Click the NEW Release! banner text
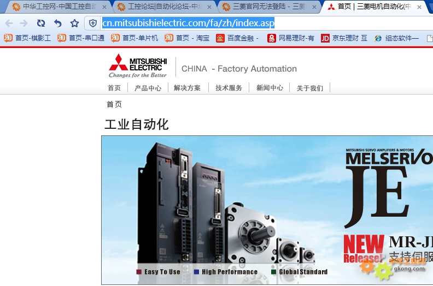This screenshot has height=286, width=433. pos(364,249)
